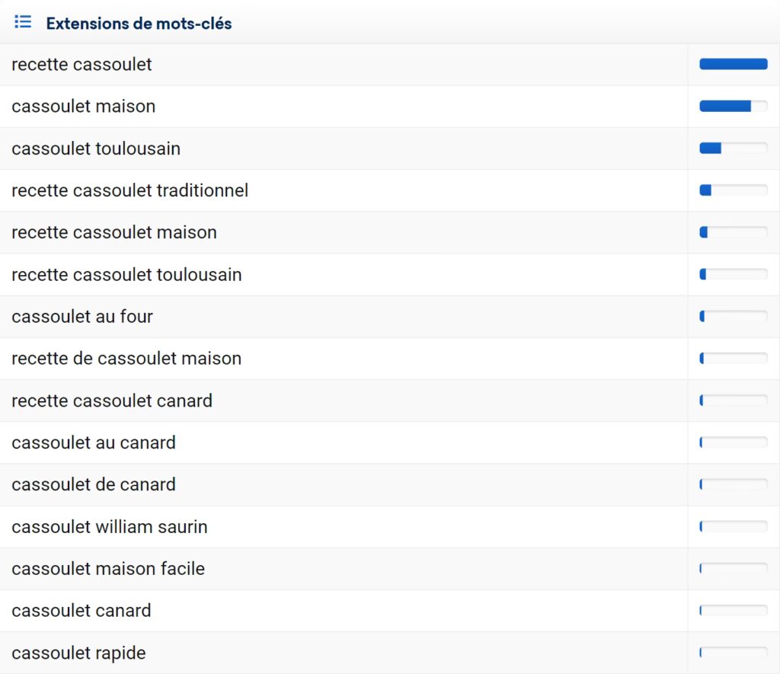780x674 pixels.
Task: Click the Extensions de mots-clés heading
Action: click(x=139, y=24)
